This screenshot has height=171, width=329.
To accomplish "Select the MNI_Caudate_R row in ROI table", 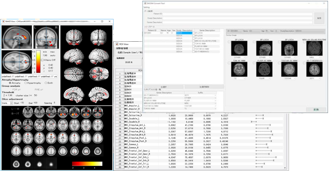I will click(x=132, y=122).
